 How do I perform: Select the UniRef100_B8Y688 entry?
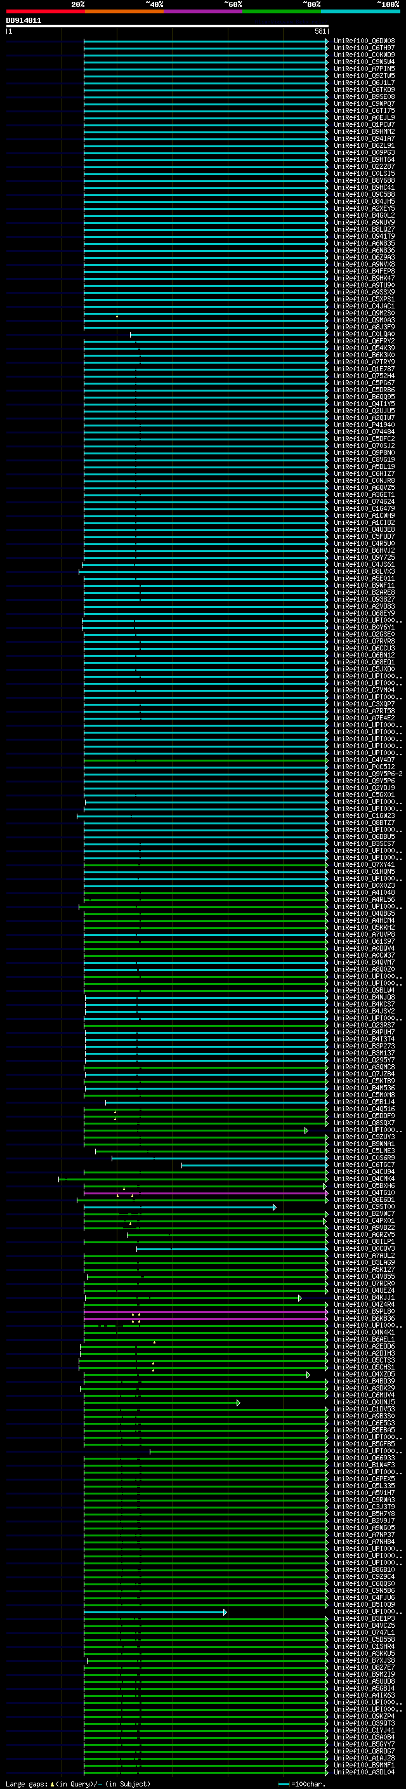[x=363, y=181]
